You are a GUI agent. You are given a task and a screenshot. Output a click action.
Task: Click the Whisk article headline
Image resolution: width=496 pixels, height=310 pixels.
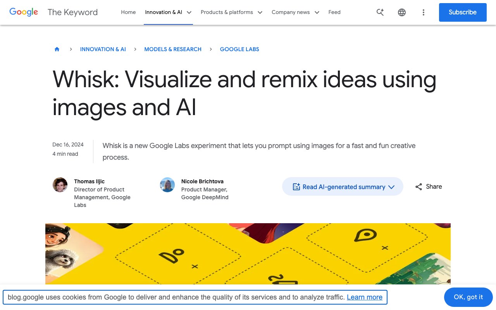pyautogui.click(x=245, y=93)
